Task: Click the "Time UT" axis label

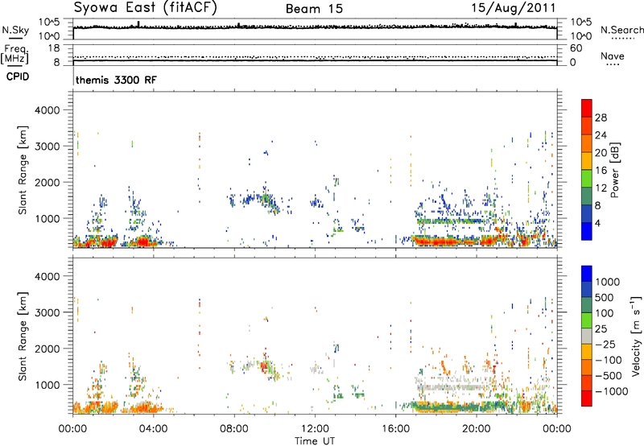Action: pyautogui.click(x=315, y=441)
